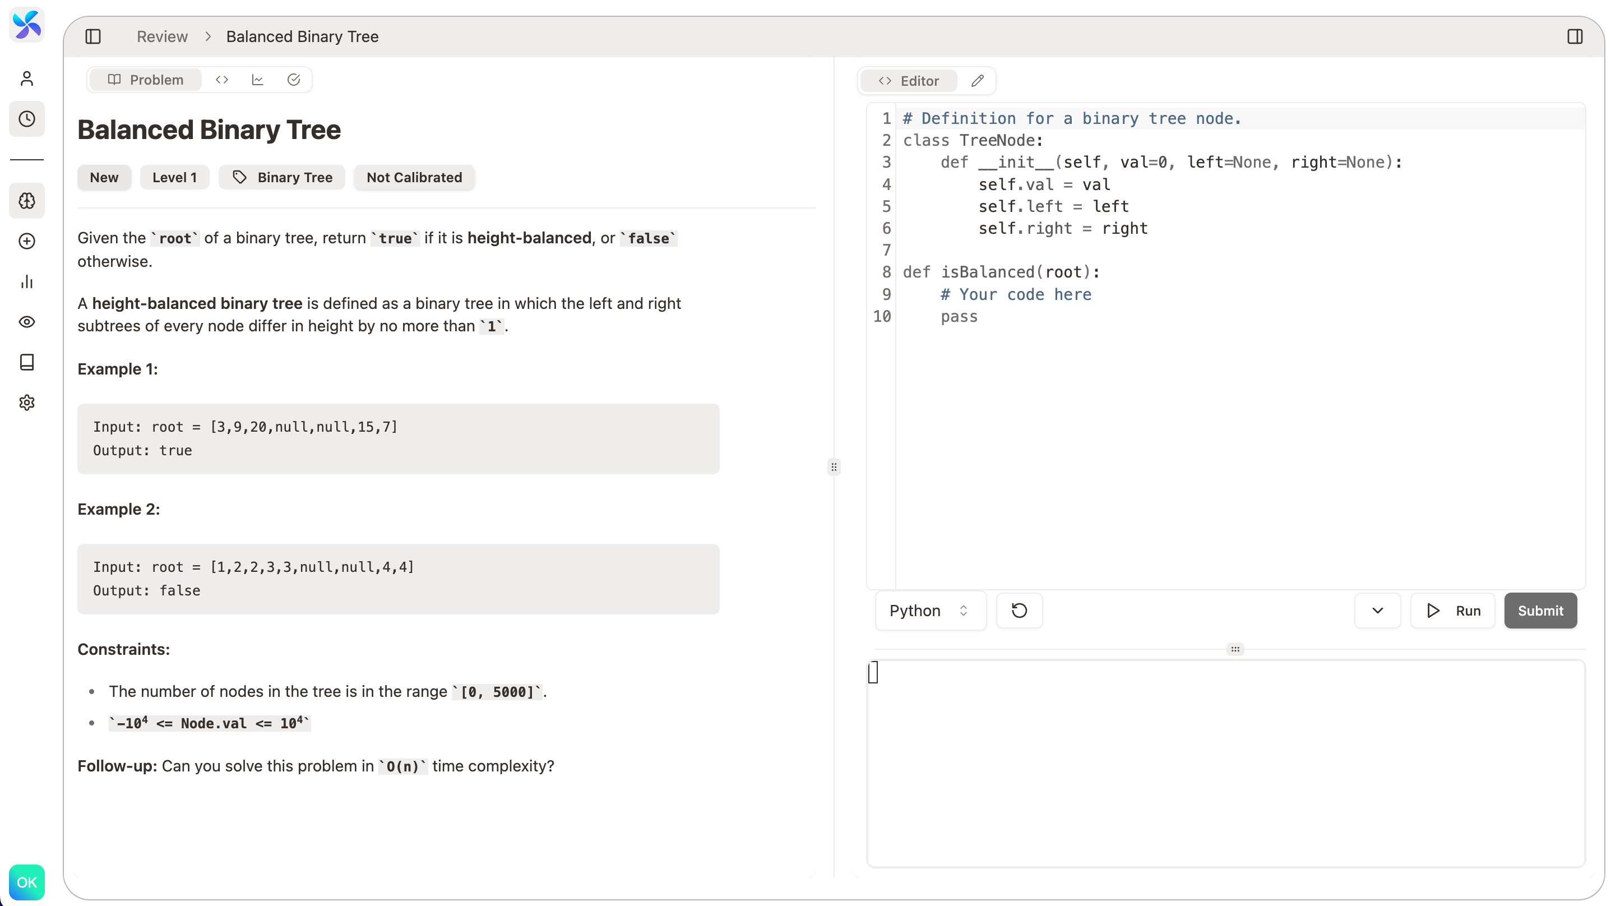Open the Python language dropdown

[930, 610]
